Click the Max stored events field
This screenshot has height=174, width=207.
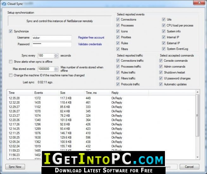[x=46, y=69]
